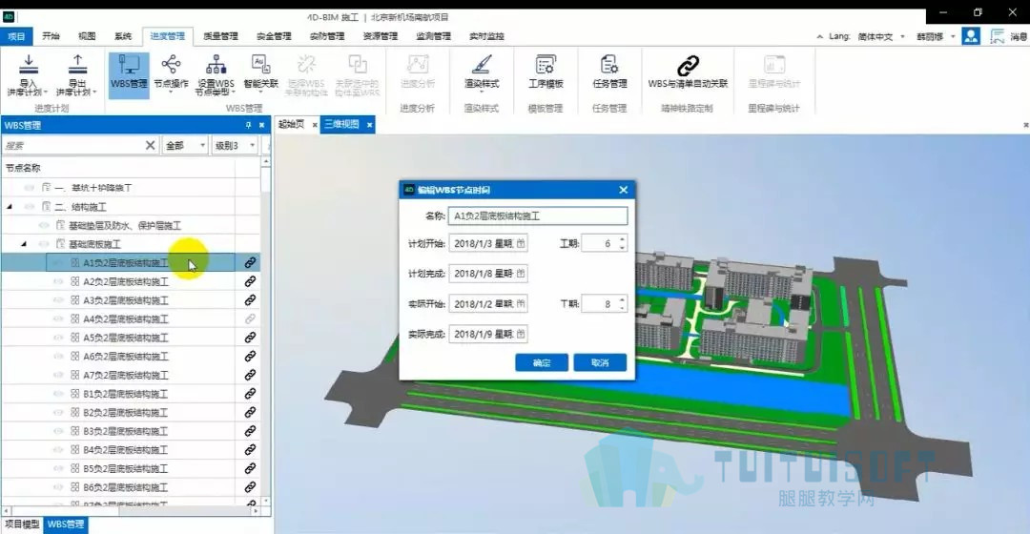The width and height of the screenshot is (1030, 534).
Task: Open the username dropdown beside Lang
Action: coord(936,37)
